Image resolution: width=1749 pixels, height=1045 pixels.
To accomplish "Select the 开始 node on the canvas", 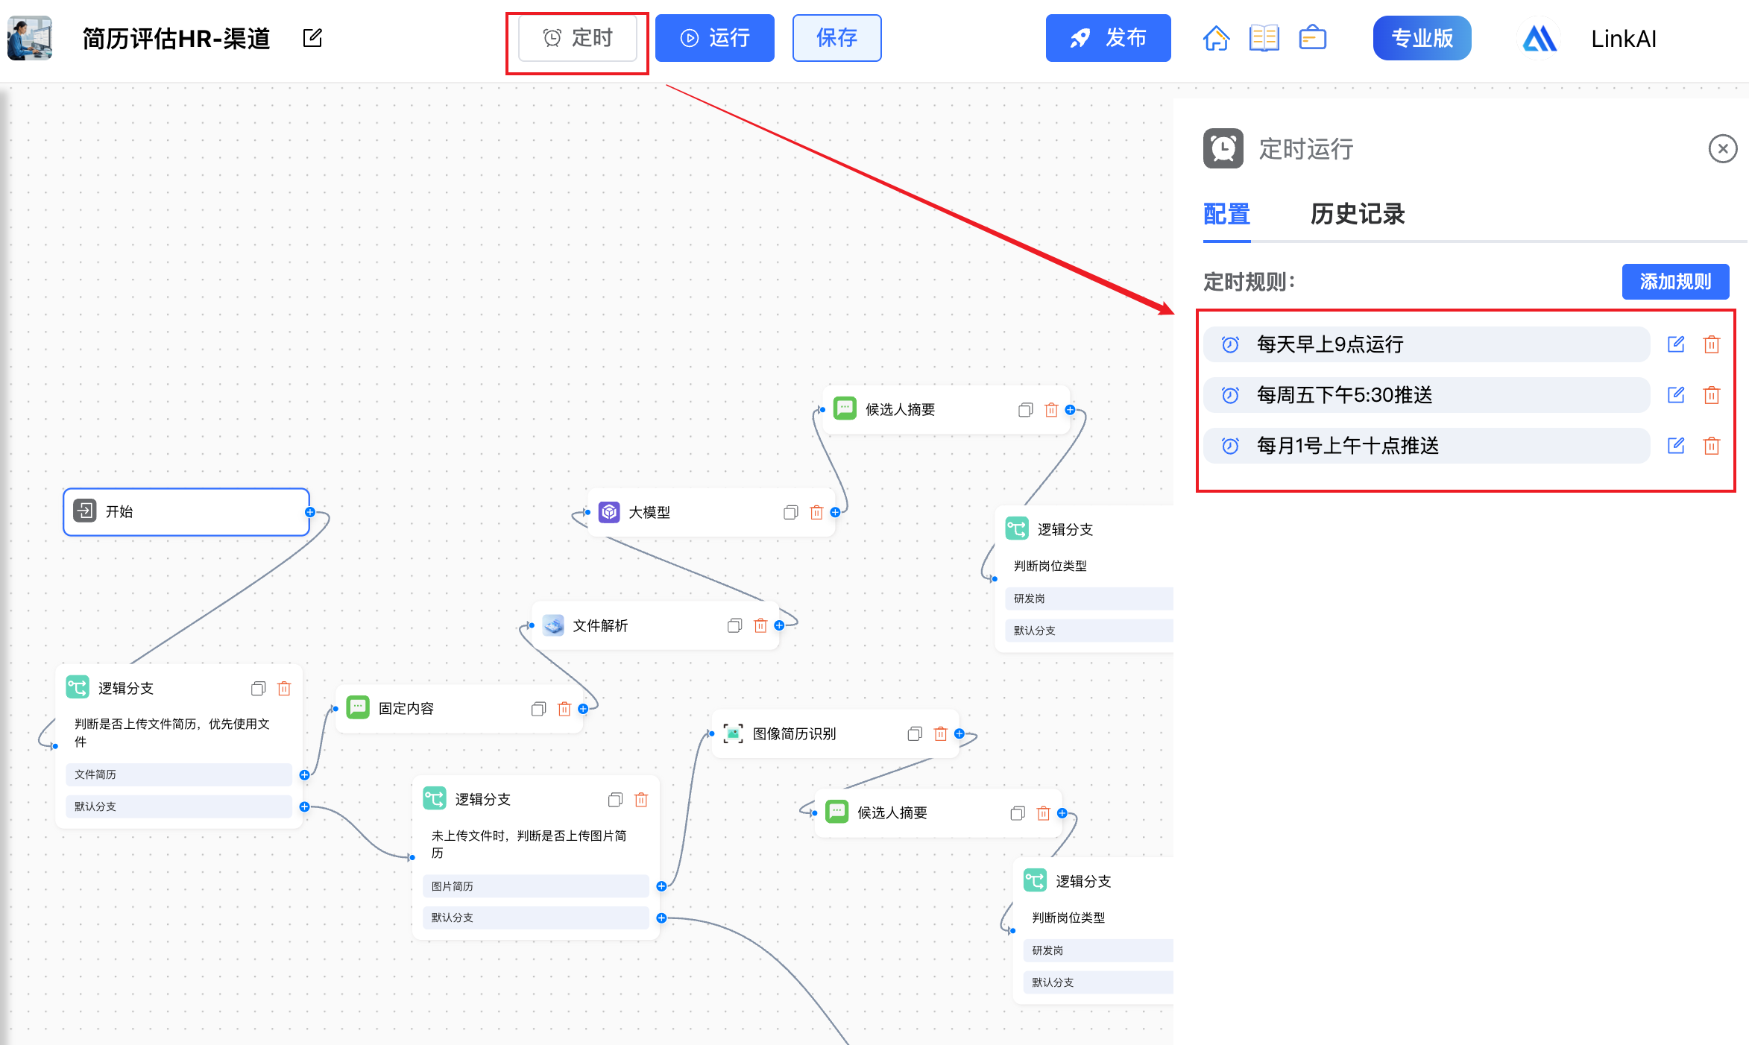I will [186, 512].
